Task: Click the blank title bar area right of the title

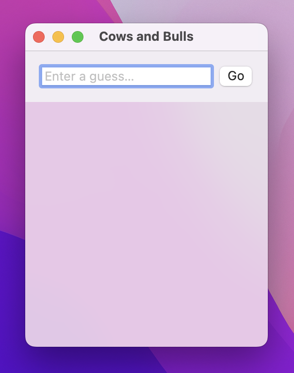Action: pyautogui.click(x=229, y=37)
